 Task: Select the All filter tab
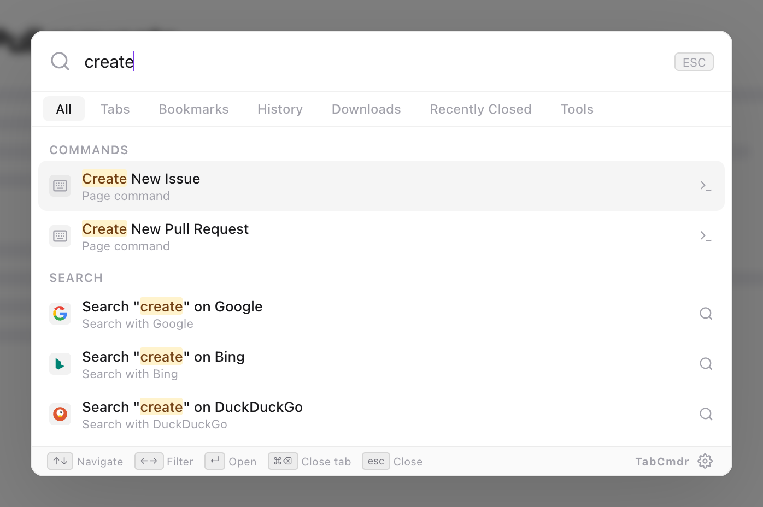64,109
